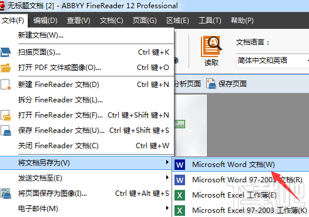The height and width of the screenshot is (217, 309).
Task: Choose 保存 FineReader 文档(U)... entry
Action: pos(87,131)
